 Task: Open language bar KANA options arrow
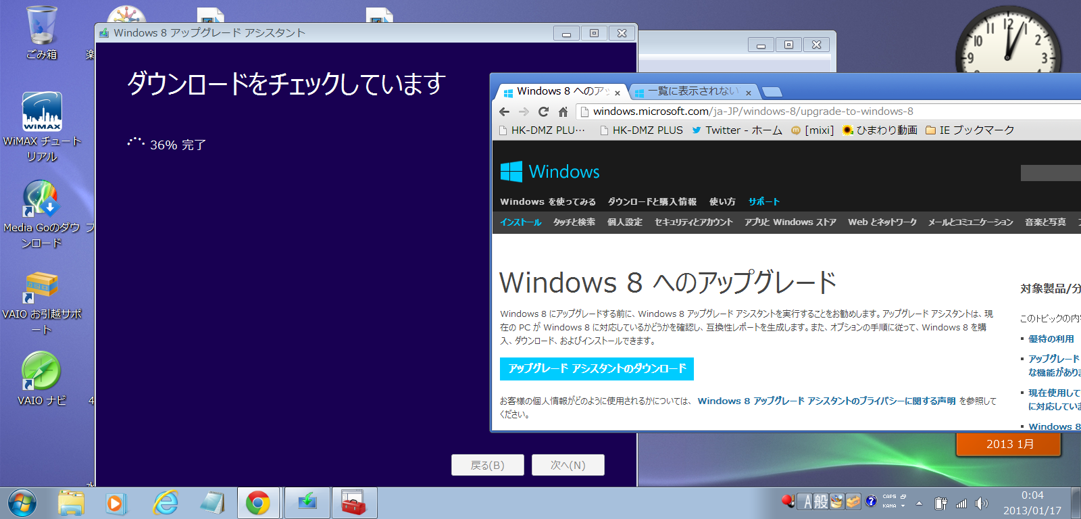(903, 505)
